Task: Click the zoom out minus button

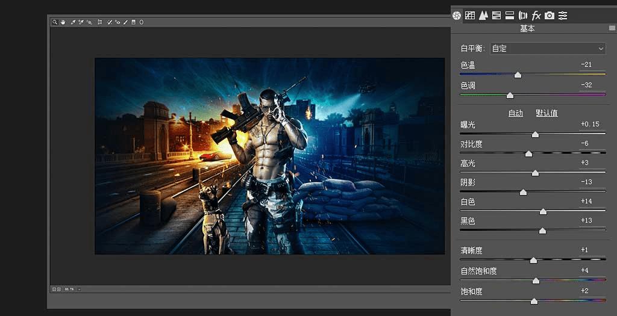Action: coord(54,290)
